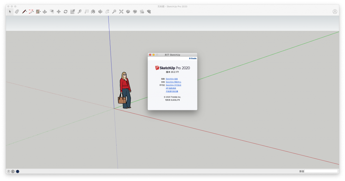
Task: Open the Line tool dropdown arrow
Action: point(27,12)
